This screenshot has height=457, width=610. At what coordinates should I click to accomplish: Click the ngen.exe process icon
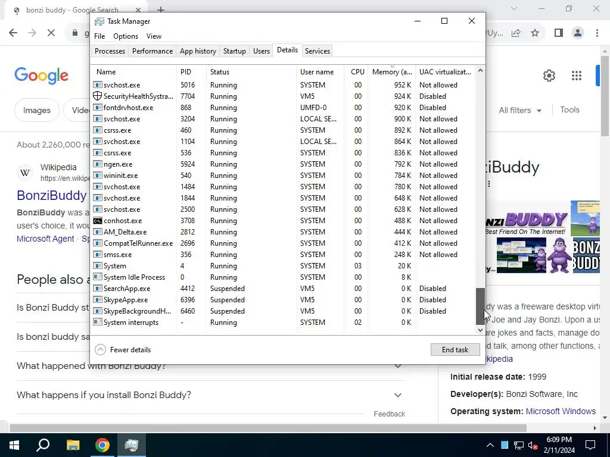[97, 164]
